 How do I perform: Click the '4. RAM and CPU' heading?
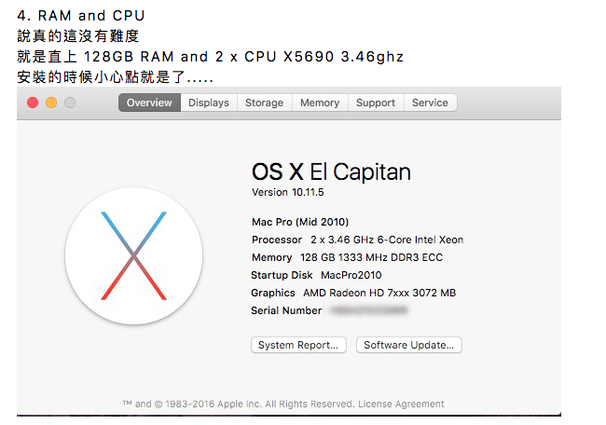pos(81,16)
